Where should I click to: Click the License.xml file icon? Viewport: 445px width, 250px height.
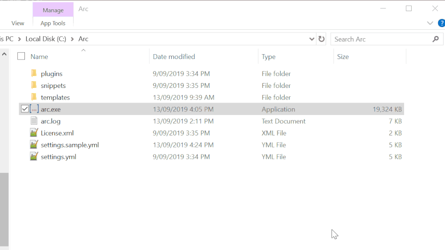click(x=34, y=133)
